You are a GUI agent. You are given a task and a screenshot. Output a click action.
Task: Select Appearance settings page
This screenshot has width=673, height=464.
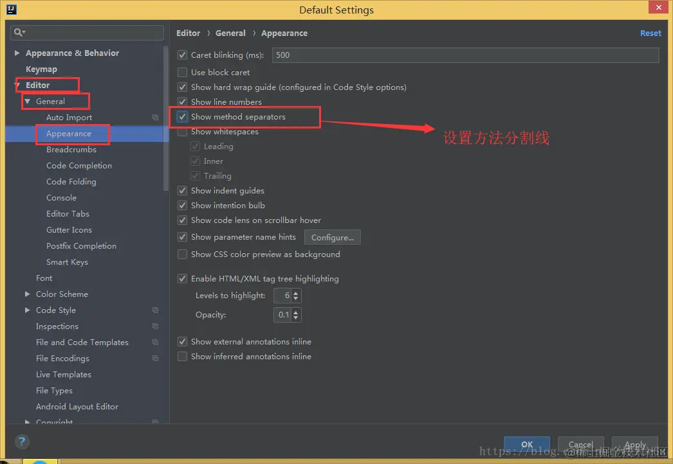[69, 134]
